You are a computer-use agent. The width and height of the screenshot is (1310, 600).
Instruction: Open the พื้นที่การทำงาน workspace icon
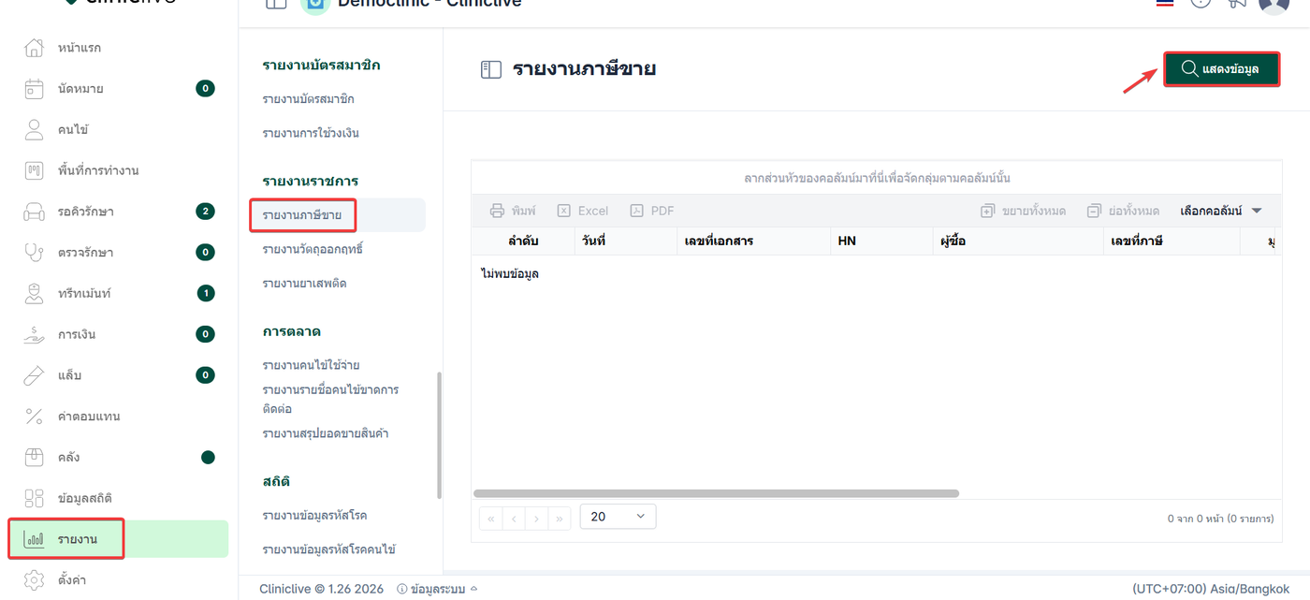tap(34, 170)
